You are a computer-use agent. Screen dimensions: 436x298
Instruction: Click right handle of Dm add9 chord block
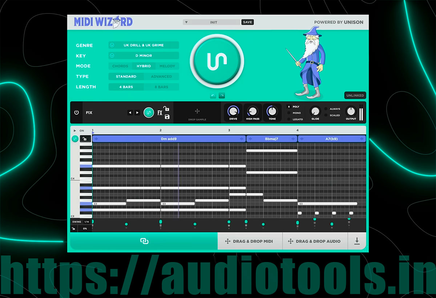point(242,139)
